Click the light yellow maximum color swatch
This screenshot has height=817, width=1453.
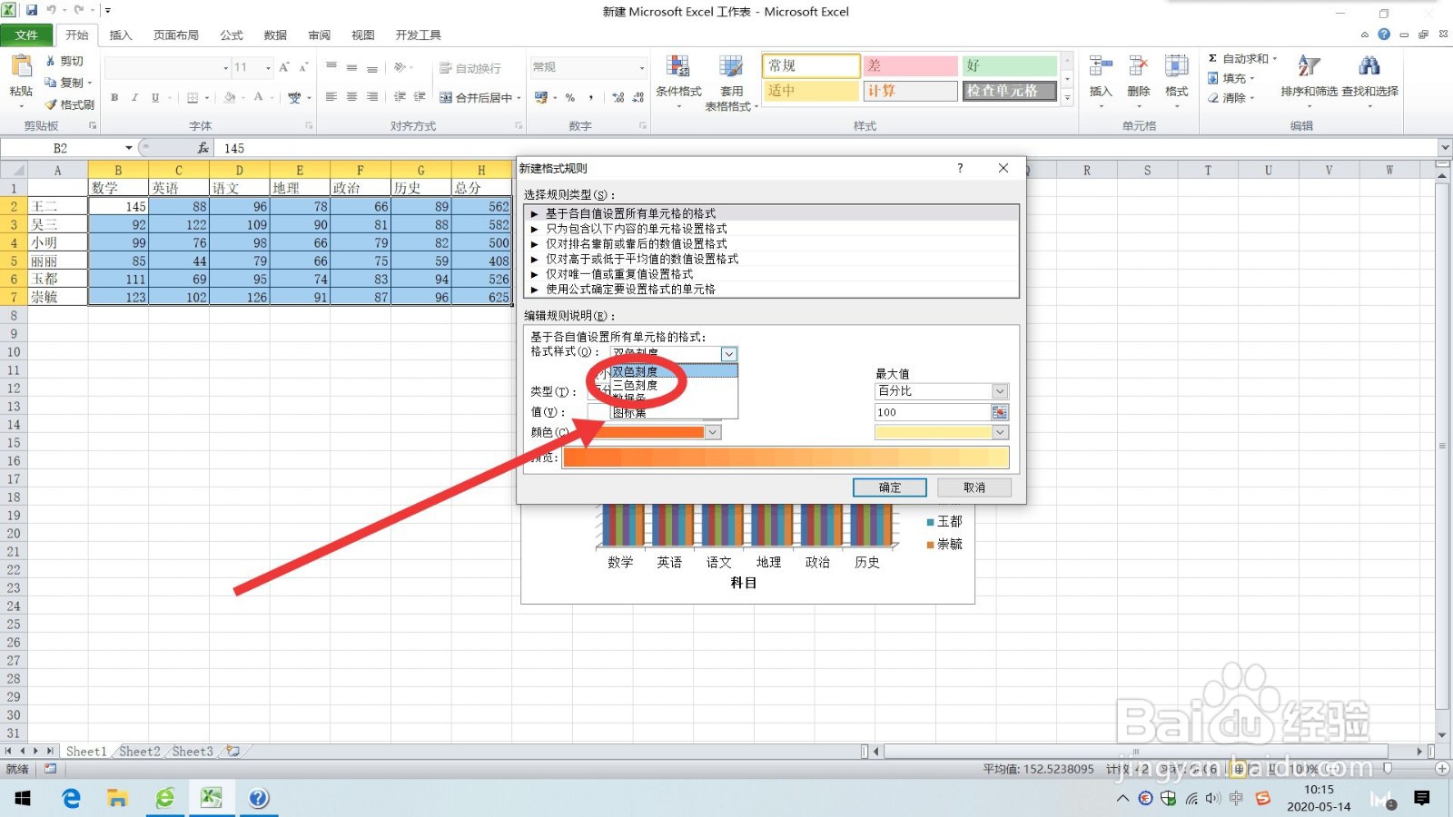pyautogui.click(x=934, y=433)
